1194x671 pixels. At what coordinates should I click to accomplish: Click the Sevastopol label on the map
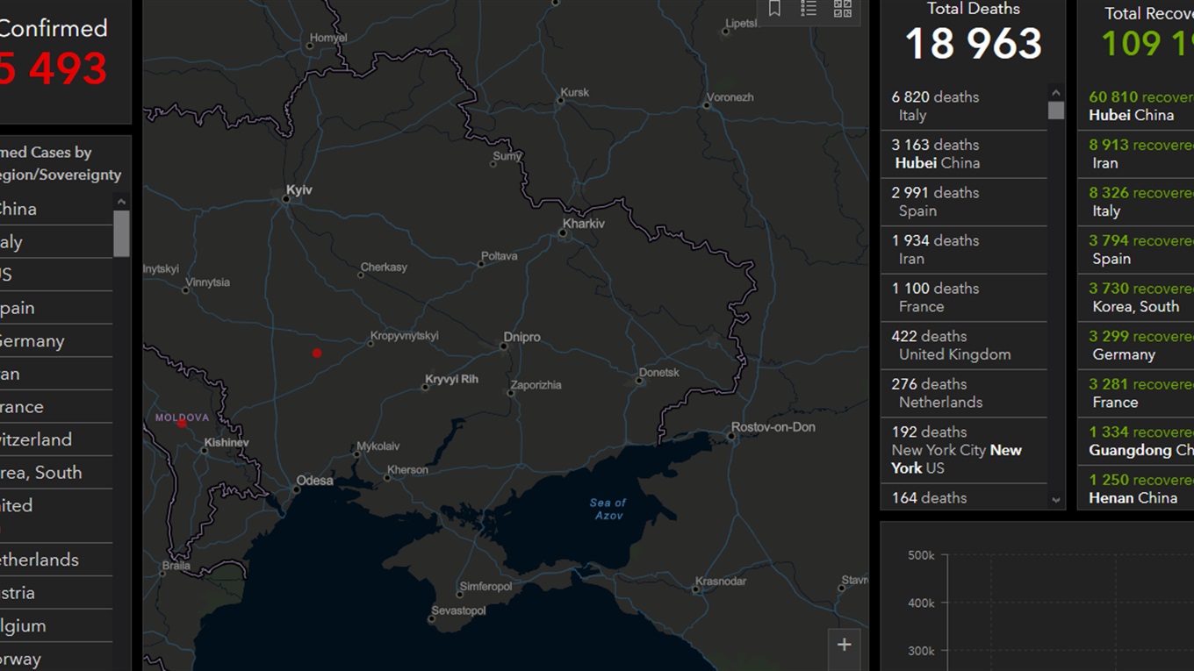point(458,610)
